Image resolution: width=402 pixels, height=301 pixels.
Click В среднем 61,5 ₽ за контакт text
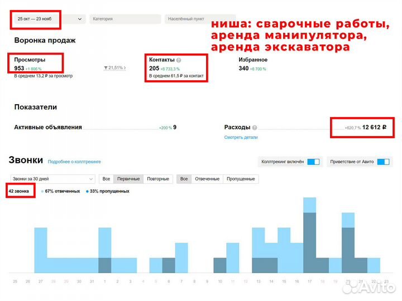176,76
